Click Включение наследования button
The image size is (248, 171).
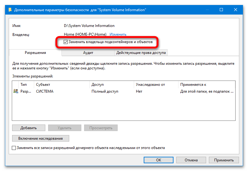click(40, 138)
